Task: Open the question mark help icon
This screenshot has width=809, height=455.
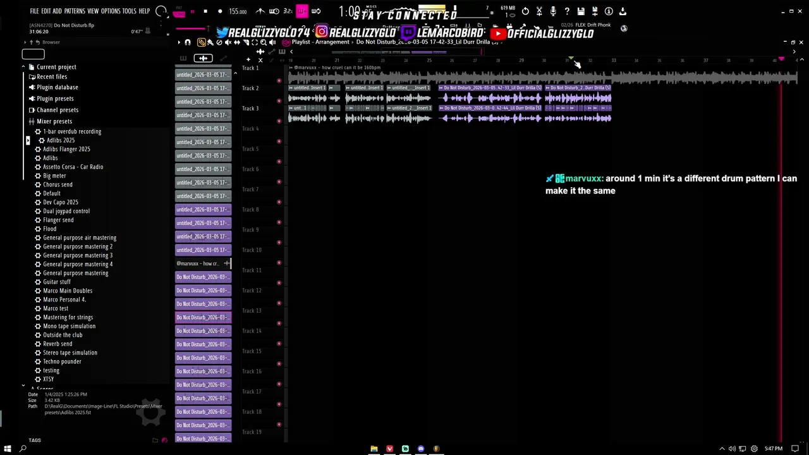Action: (567, 11)
